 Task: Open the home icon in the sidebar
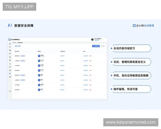point(10,44)
